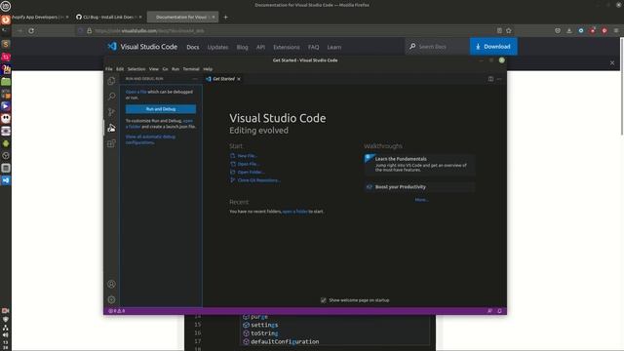Image resolution: width=624 pixels, height=351 pixels.
Task: Open the 'Boost your Productivity' walkthrough
Action: tap(420, 187)
